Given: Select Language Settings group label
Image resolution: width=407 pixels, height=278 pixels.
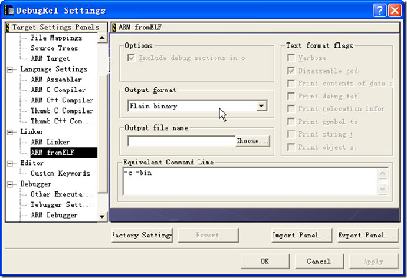Looking at the screenshot, I should coord(54,69).
